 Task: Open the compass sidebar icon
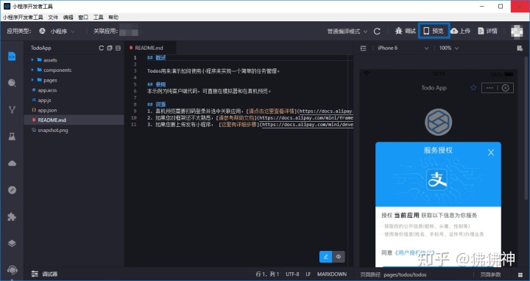[x=12, y=190]
